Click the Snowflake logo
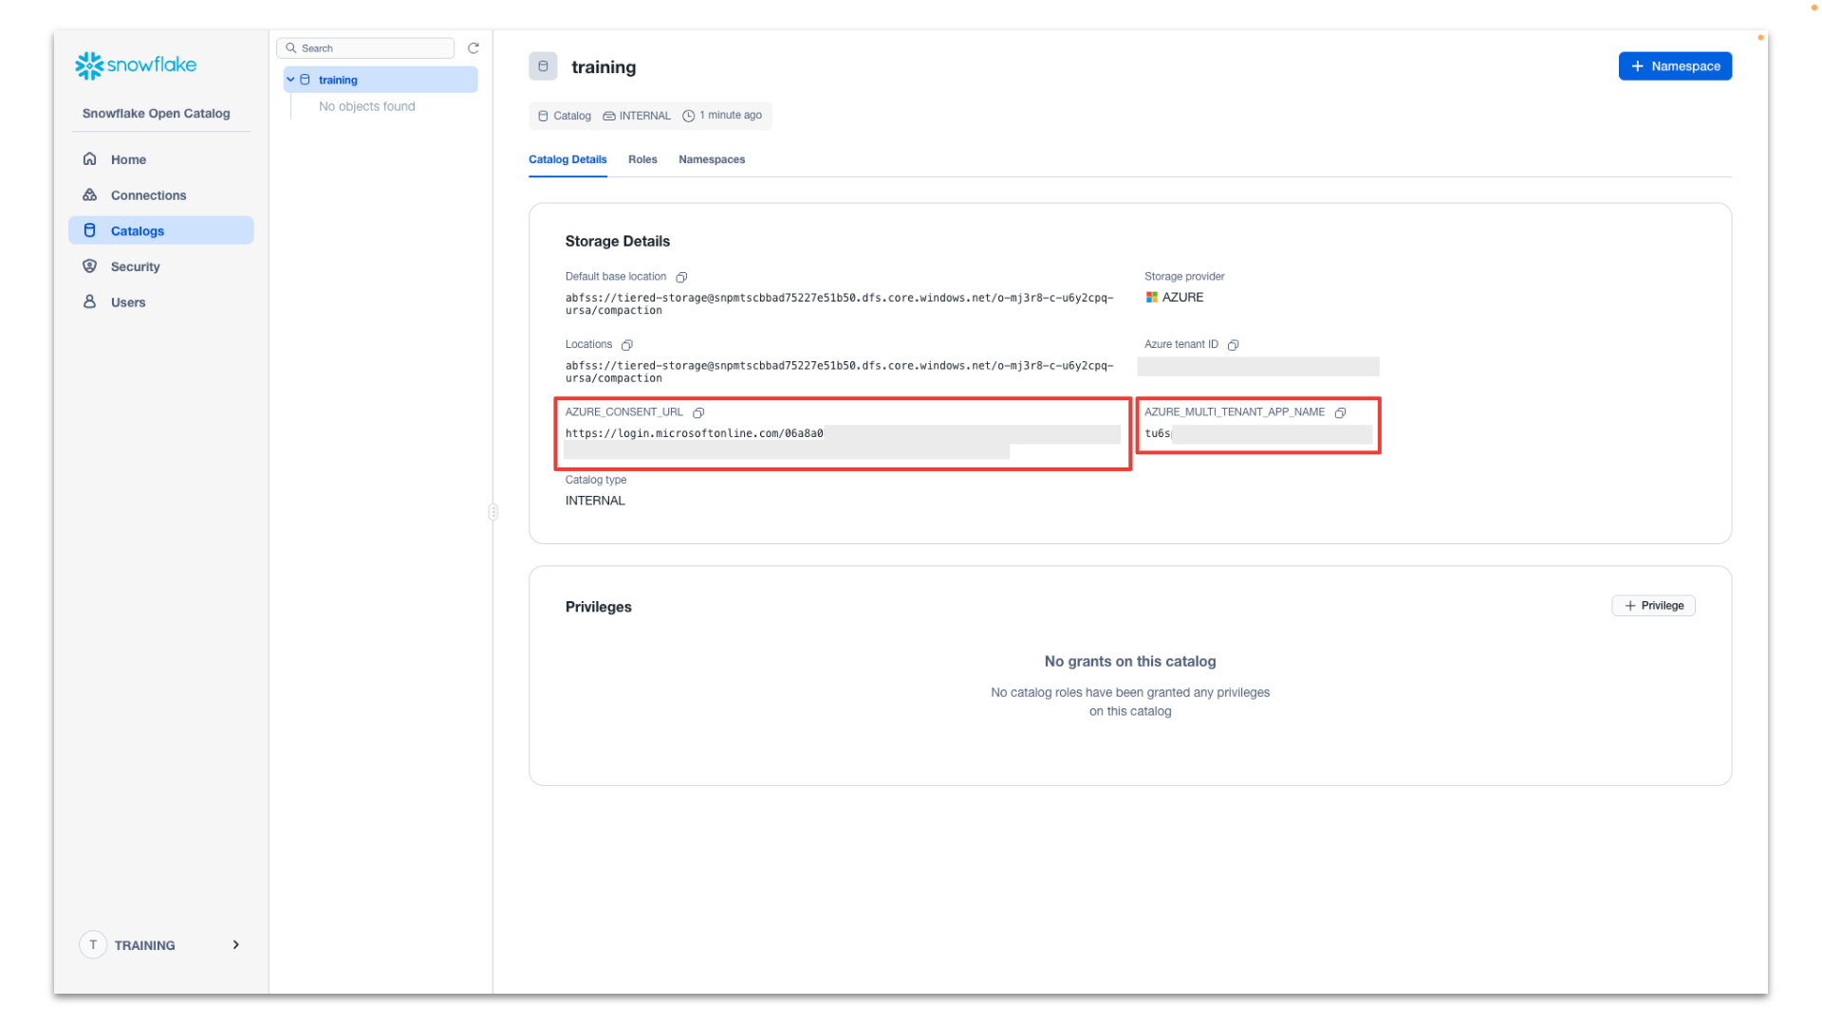This screenshot has height=1024, width=1822. tap(136, 65)
